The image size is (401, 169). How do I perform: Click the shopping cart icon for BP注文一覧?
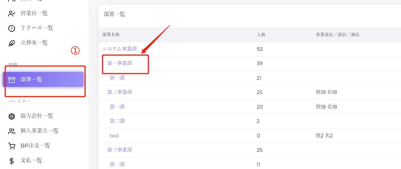[12, 146]
